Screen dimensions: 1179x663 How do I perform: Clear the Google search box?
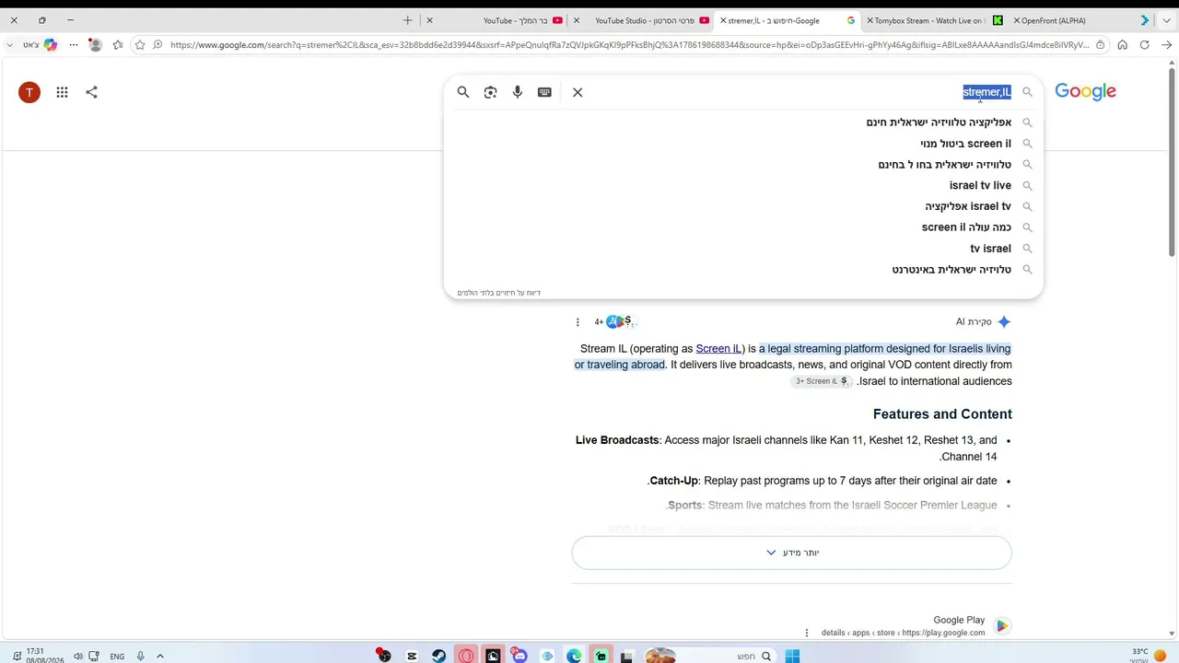point(578,92)
